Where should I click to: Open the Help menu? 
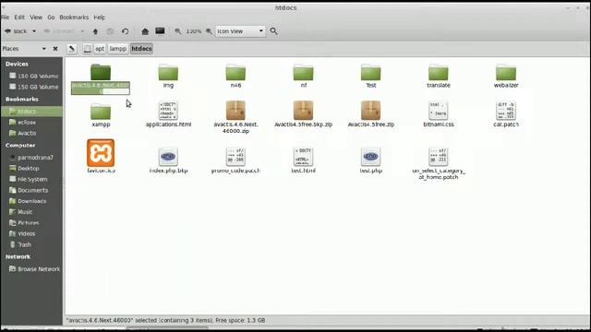point(100,18)
